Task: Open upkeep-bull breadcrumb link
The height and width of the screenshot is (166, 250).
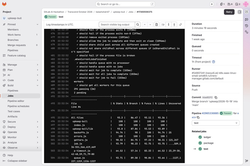Action: pos(119,12)
